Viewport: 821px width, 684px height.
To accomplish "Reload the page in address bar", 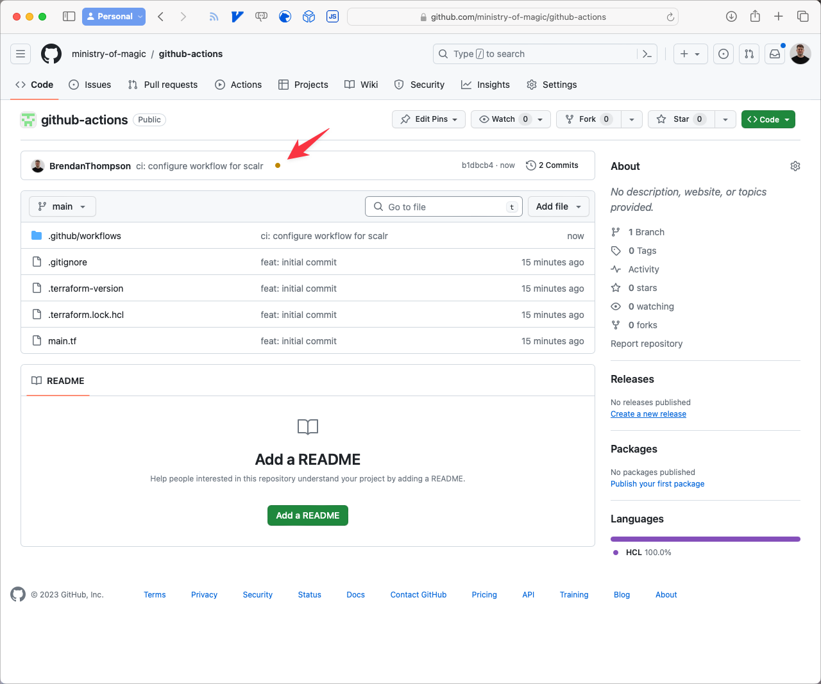I will (670, 17).
